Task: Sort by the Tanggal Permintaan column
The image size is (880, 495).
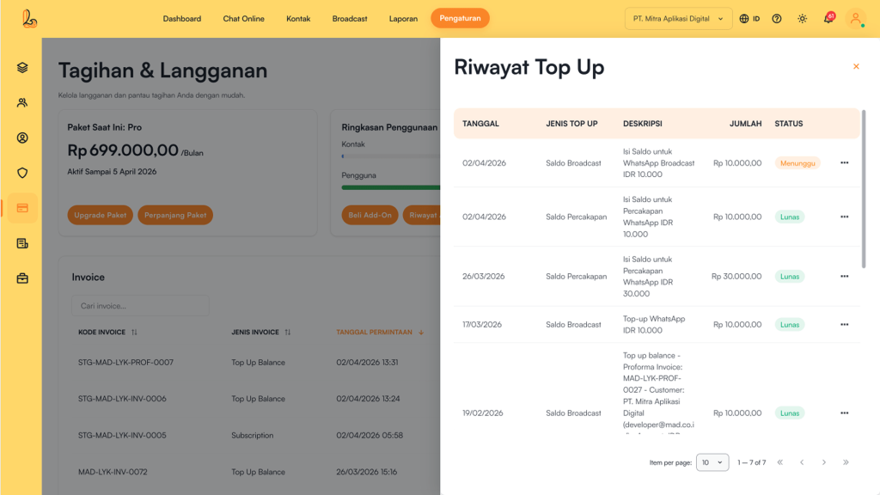Action: point(379,333)
